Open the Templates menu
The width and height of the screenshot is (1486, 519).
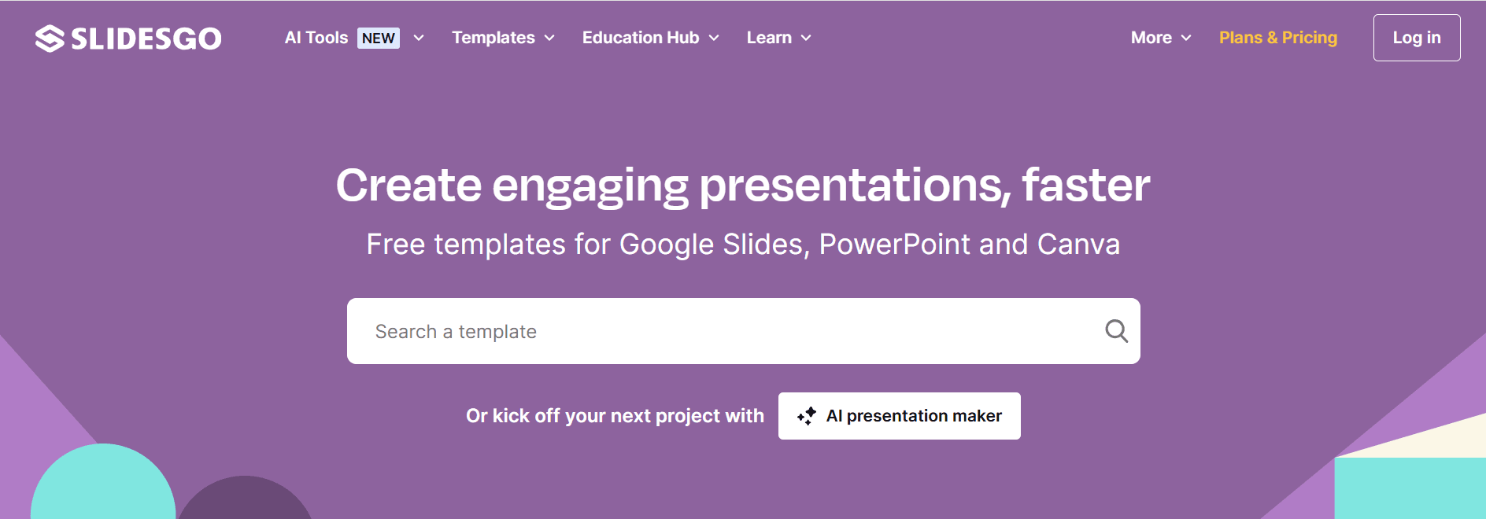(493, 38)
